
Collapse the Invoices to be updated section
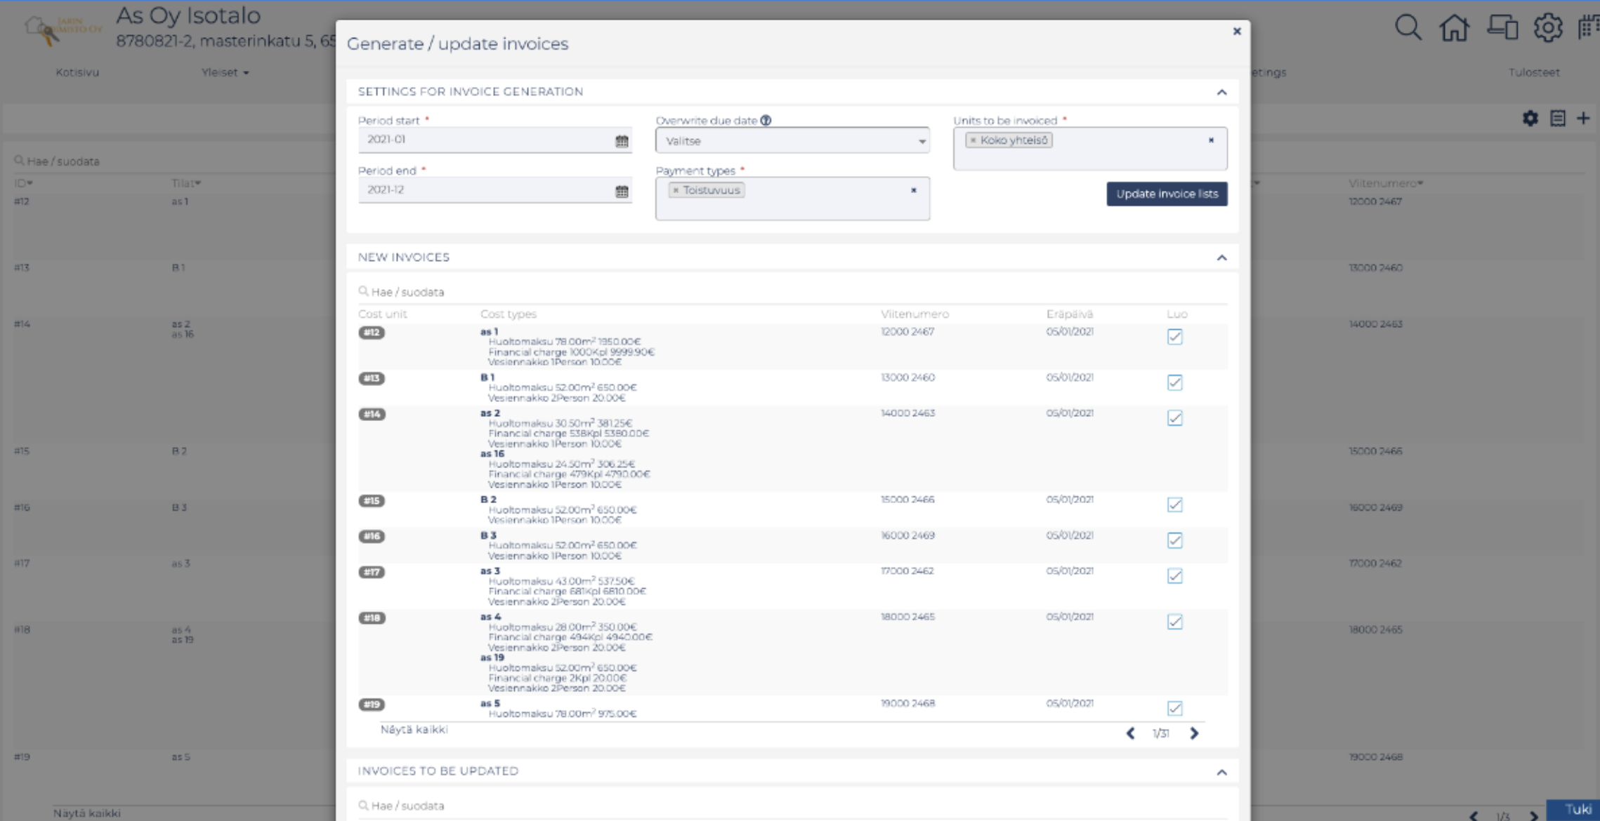click(x=1221, y=772)
